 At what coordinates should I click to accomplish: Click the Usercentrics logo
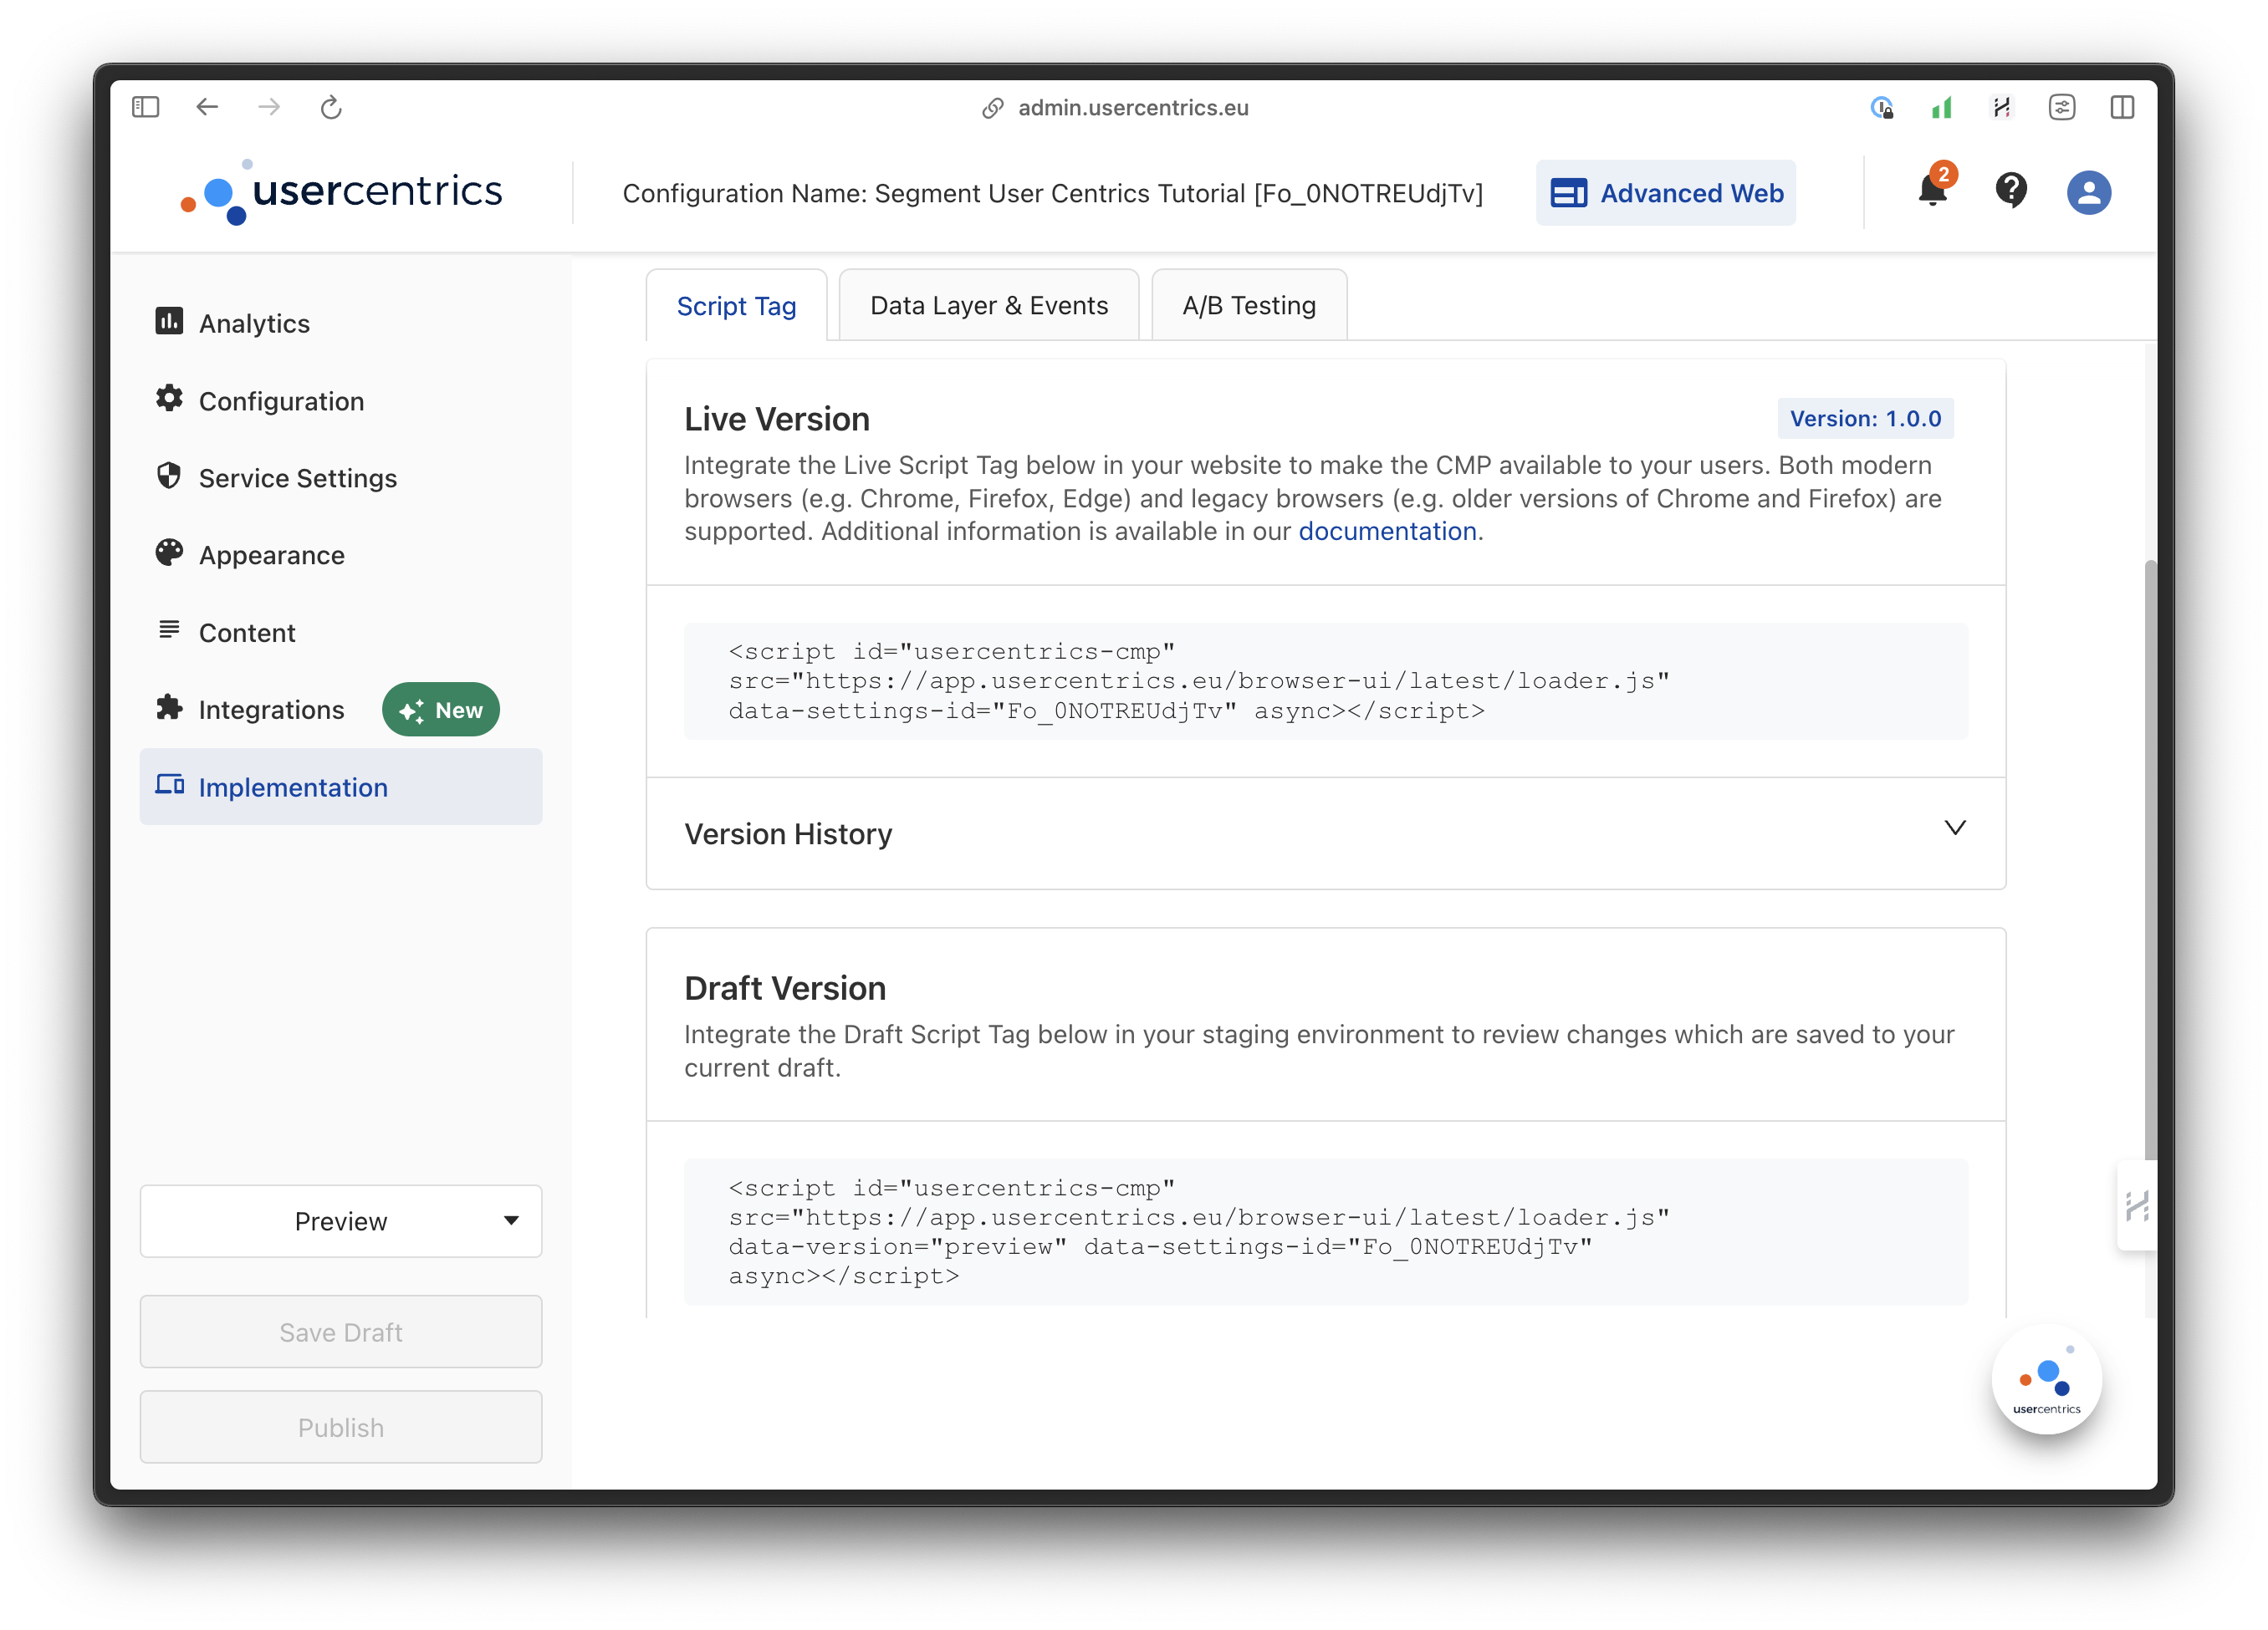(x=340, y=192)
